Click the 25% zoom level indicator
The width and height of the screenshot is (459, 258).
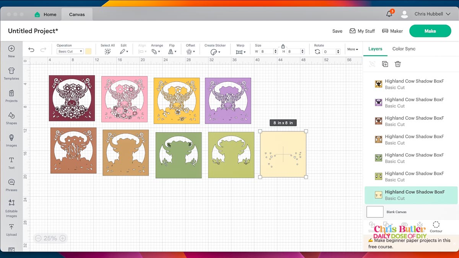click(x=50, y=238)
